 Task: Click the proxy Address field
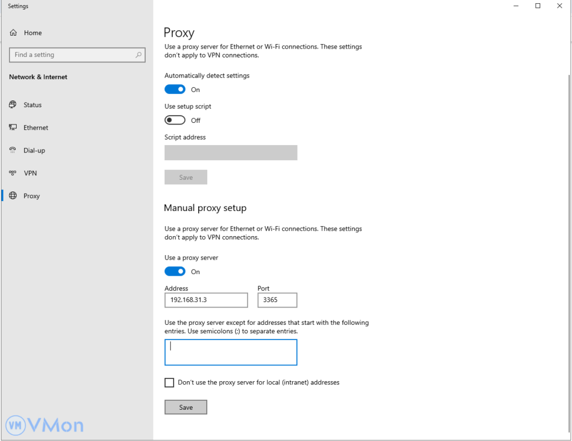click(x=206, y=300)
